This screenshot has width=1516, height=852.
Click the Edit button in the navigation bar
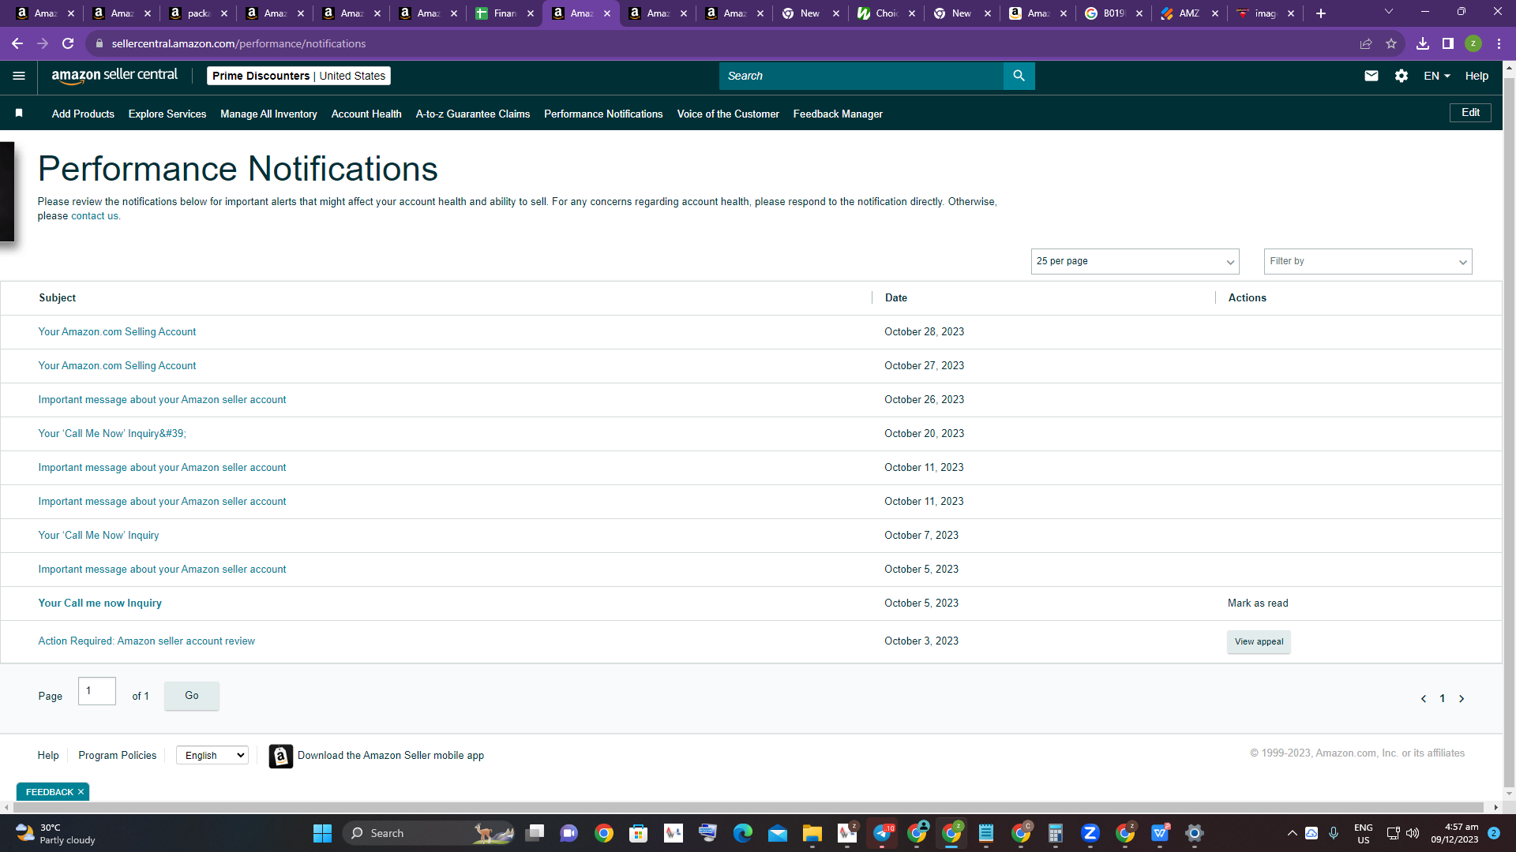tap(1470, 113)
